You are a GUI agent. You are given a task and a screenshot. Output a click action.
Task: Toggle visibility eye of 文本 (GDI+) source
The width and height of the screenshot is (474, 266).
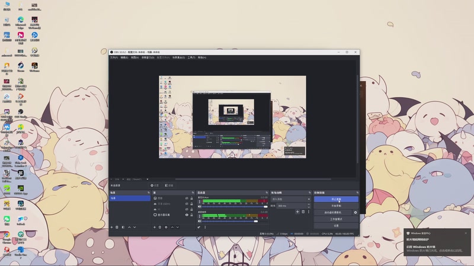coord(187,203)
